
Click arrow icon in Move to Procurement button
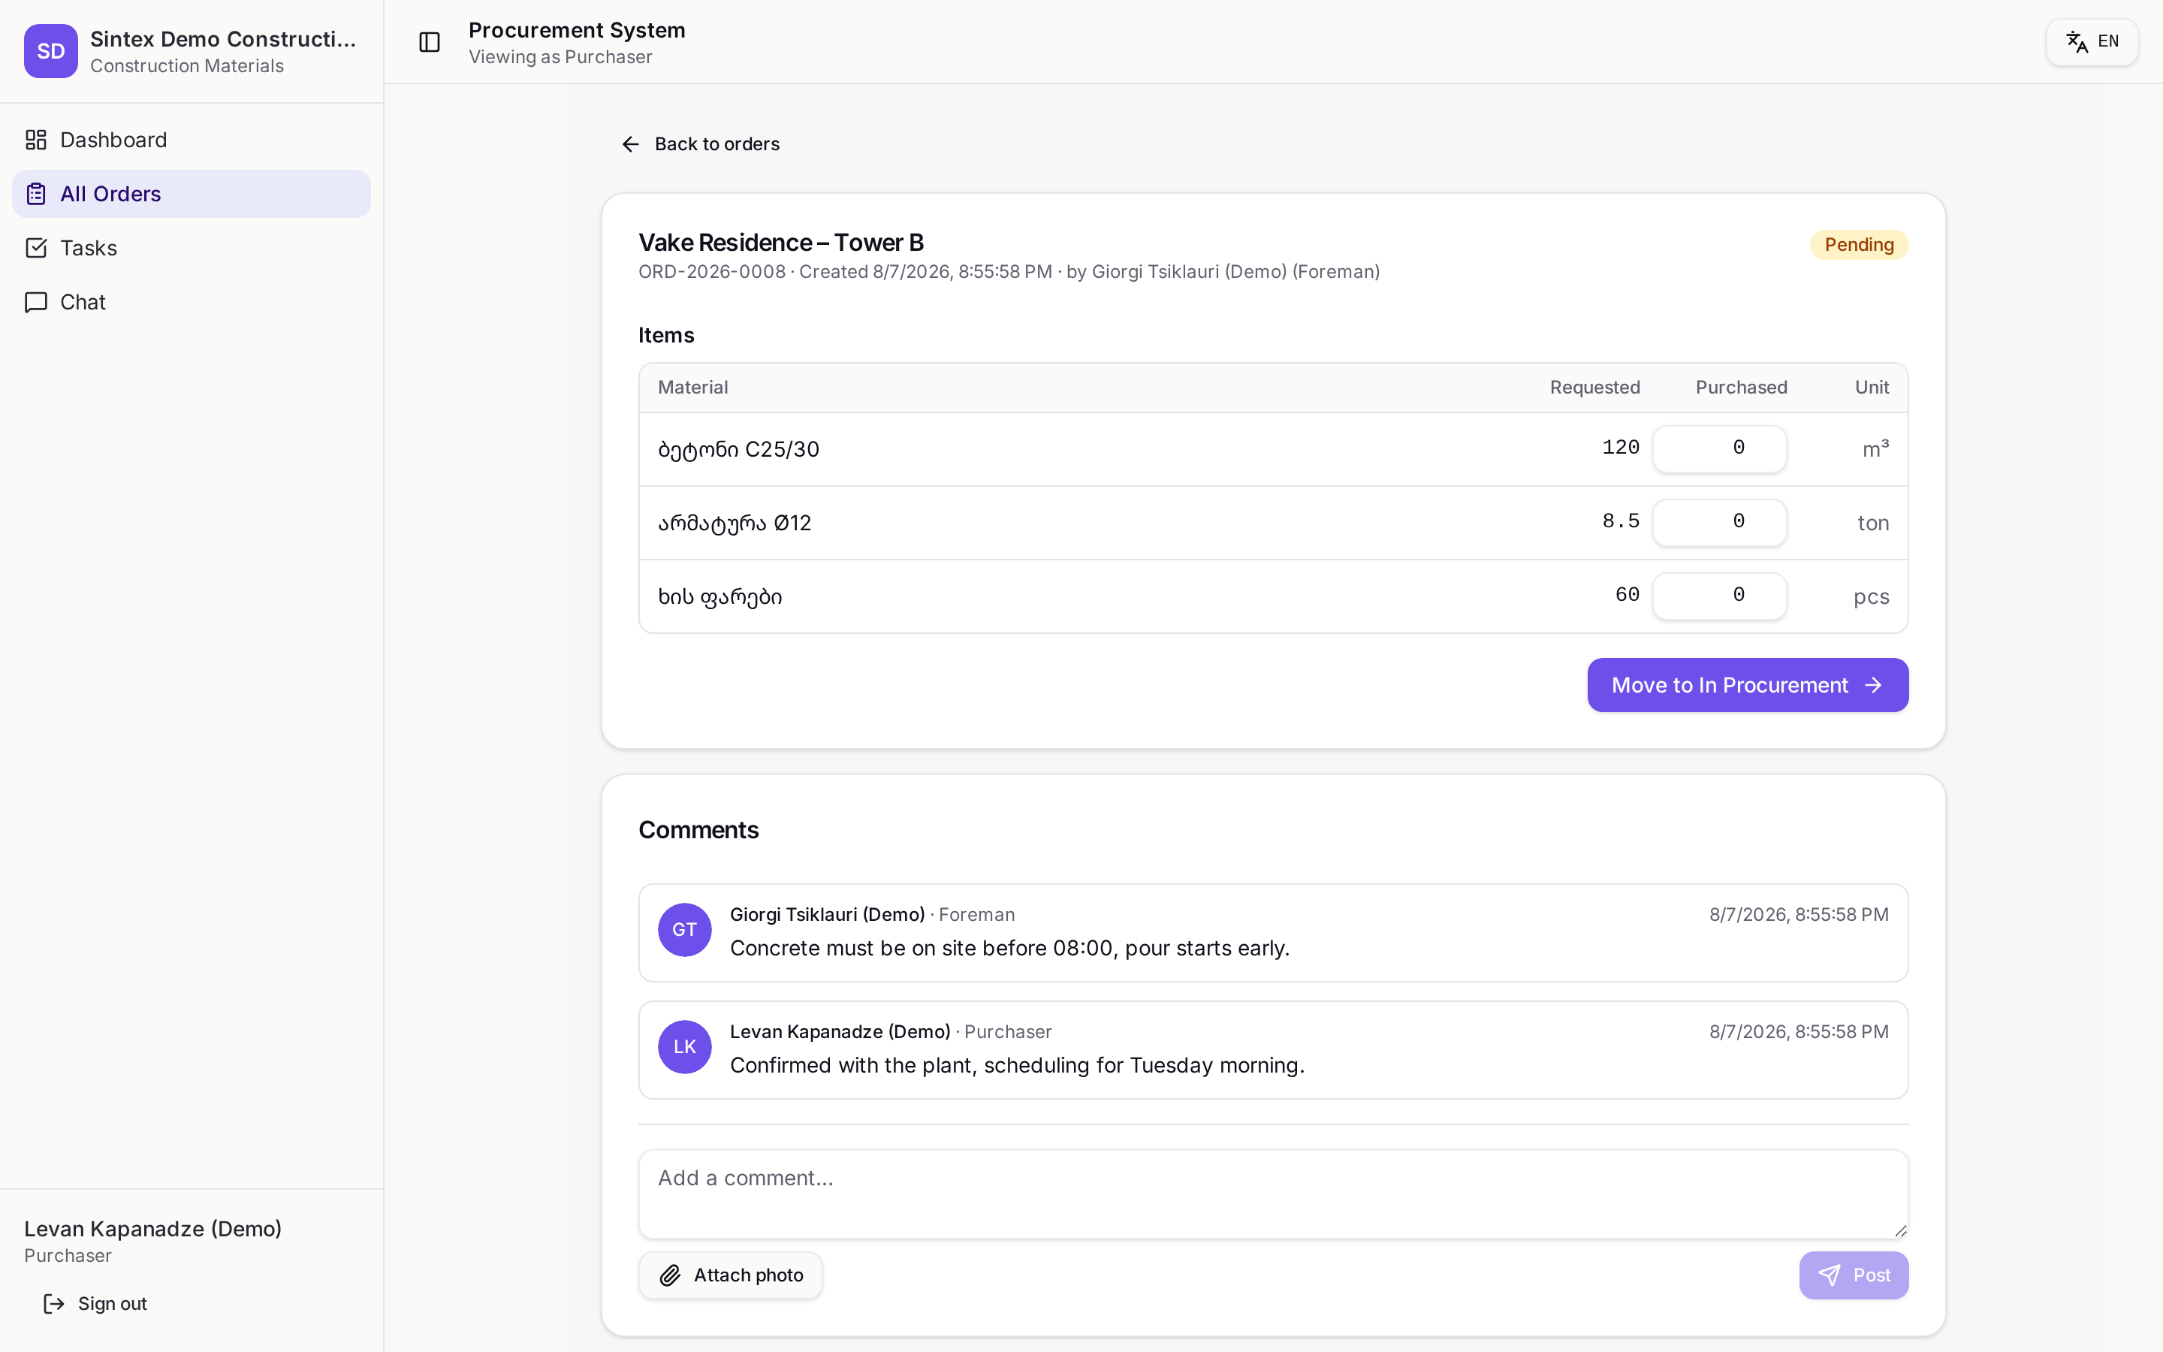(x=1873, y=685)
